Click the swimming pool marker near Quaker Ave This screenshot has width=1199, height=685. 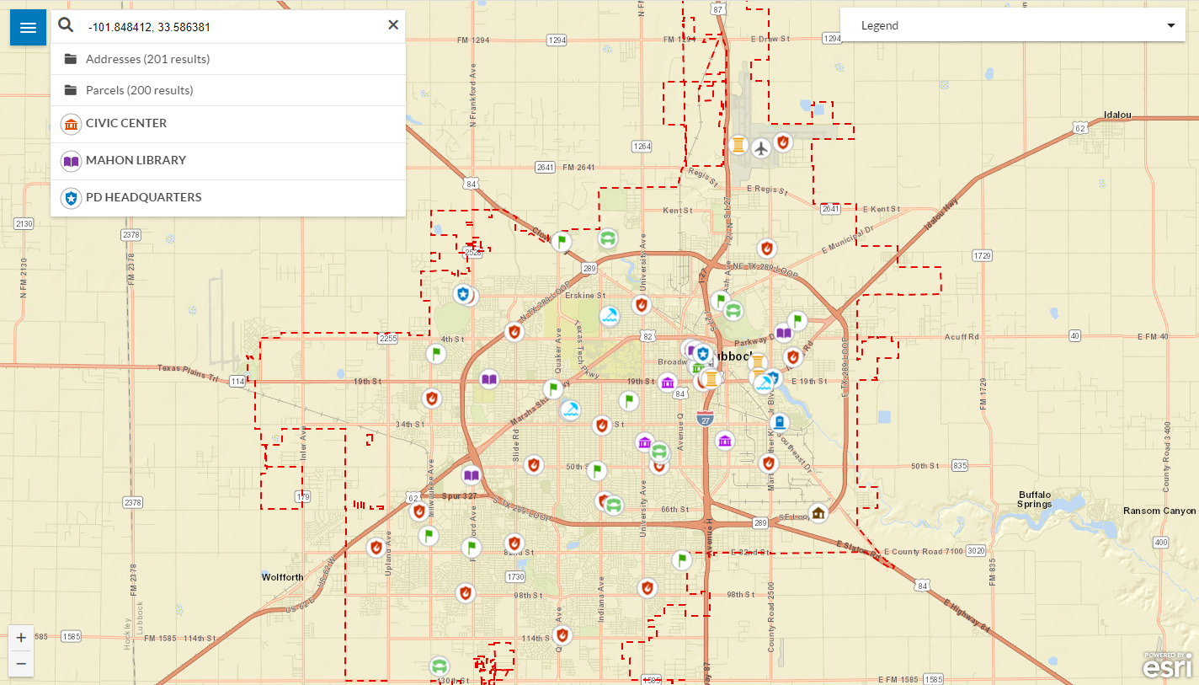[x=570, y=410]
